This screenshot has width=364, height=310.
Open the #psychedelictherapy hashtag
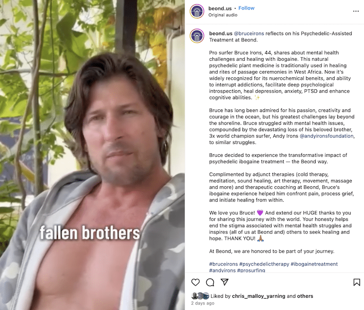pyautogui.click(x=264, y=264)
